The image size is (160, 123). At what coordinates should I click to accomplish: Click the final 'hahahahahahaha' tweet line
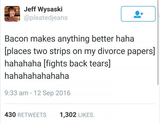37,76
